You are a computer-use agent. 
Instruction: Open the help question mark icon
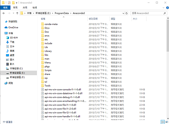167,8
